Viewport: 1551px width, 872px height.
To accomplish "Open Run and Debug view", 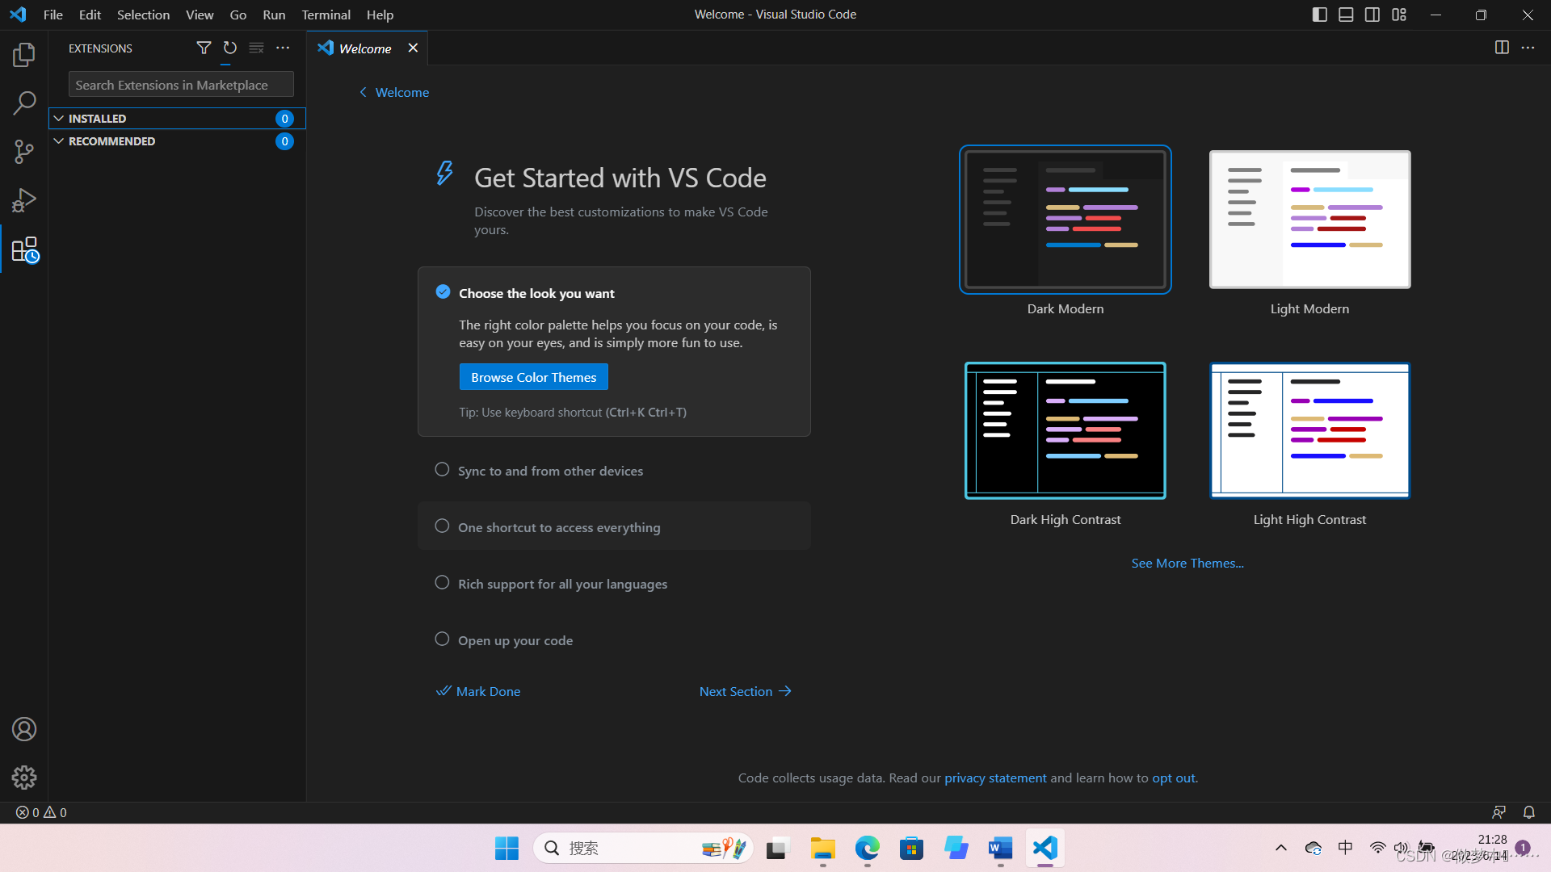I will pos(24,200).
